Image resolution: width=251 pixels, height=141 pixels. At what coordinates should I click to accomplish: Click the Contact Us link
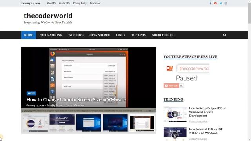(x=64, y=3)
